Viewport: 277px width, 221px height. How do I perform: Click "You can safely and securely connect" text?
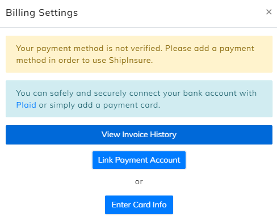tap(89, 93)
